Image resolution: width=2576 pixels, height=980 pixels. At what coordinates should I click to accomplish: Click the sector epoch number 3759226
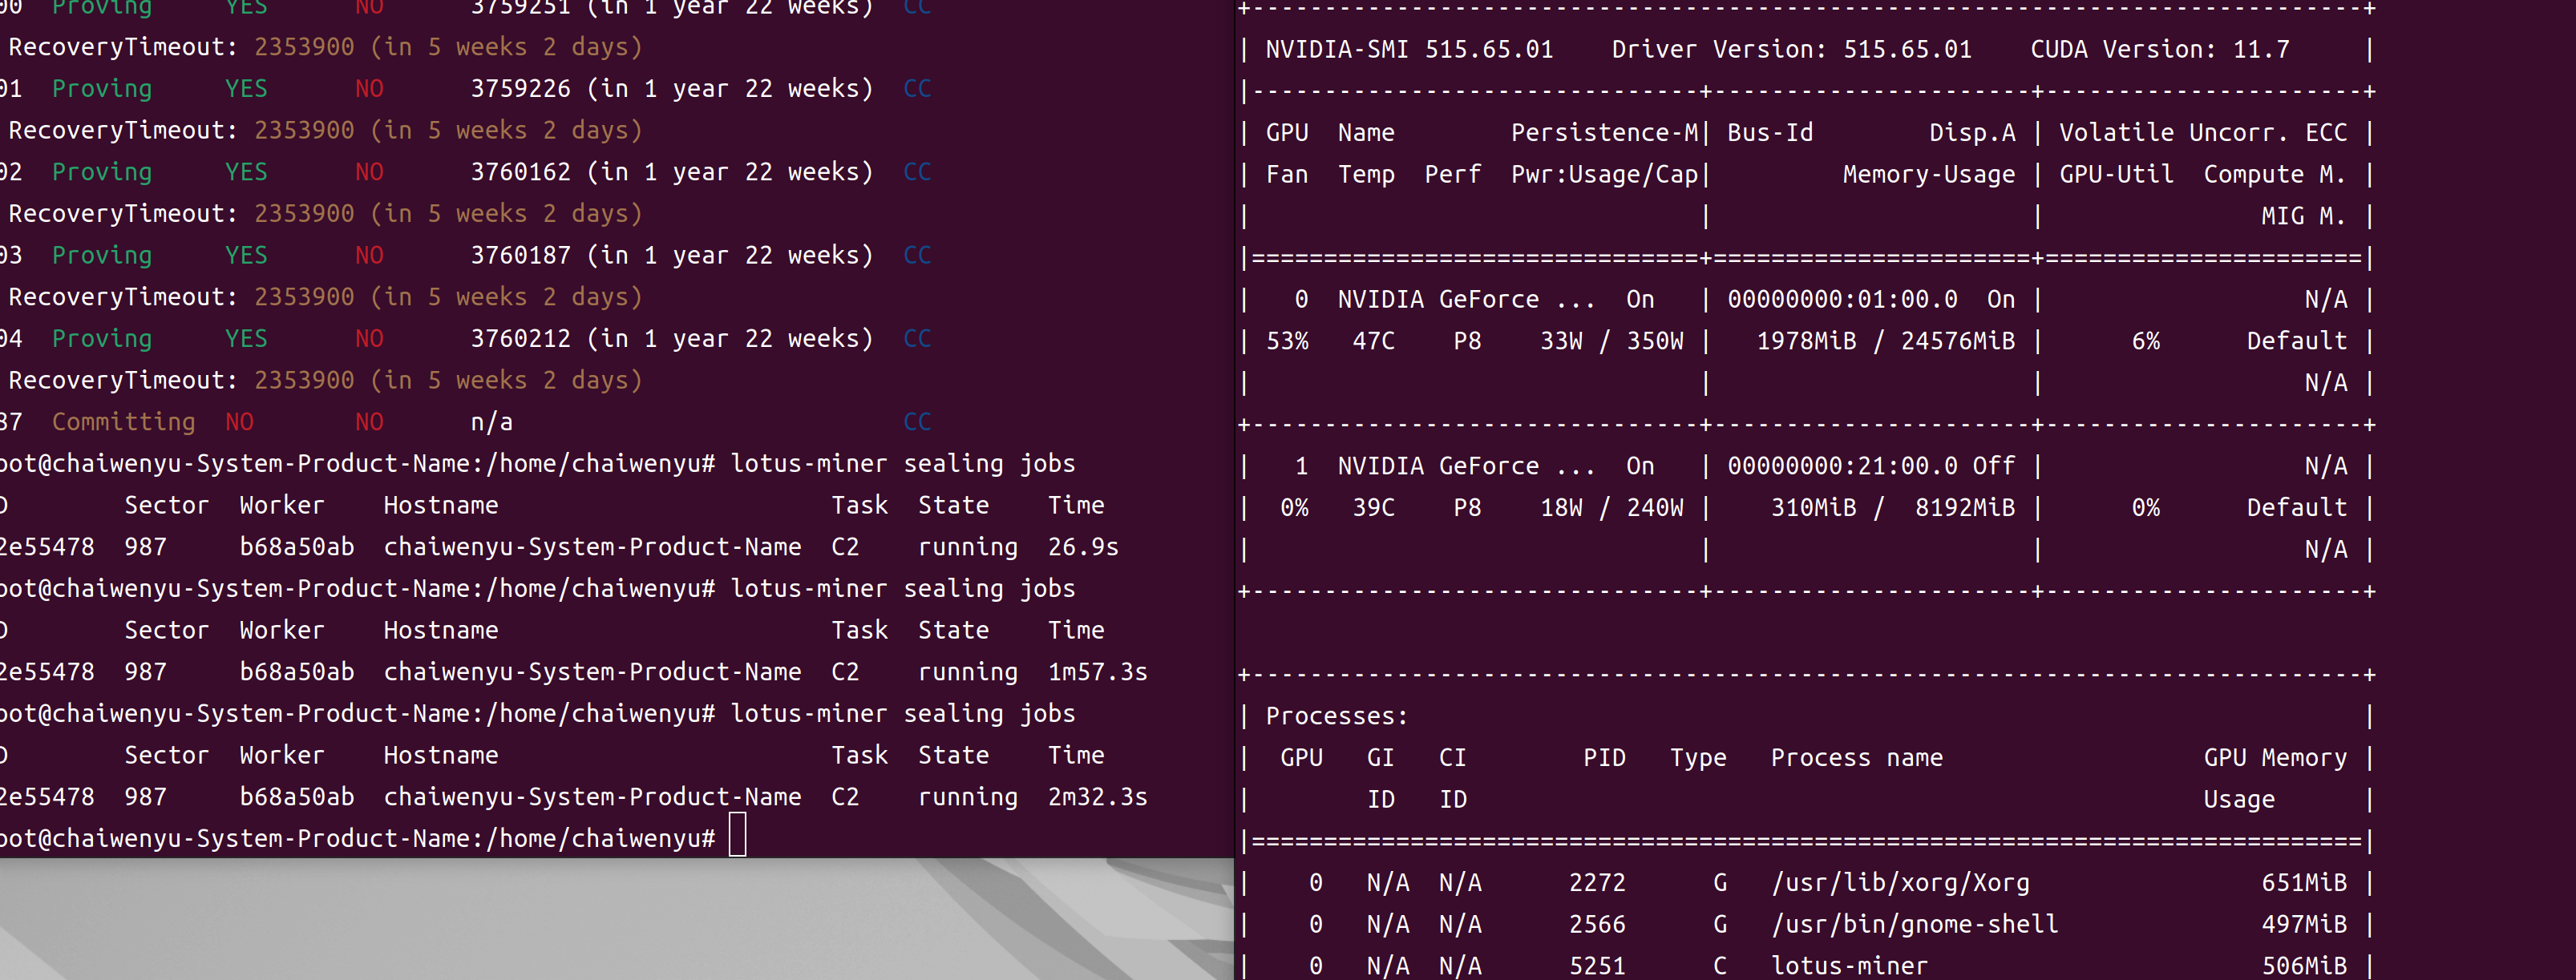521,89
